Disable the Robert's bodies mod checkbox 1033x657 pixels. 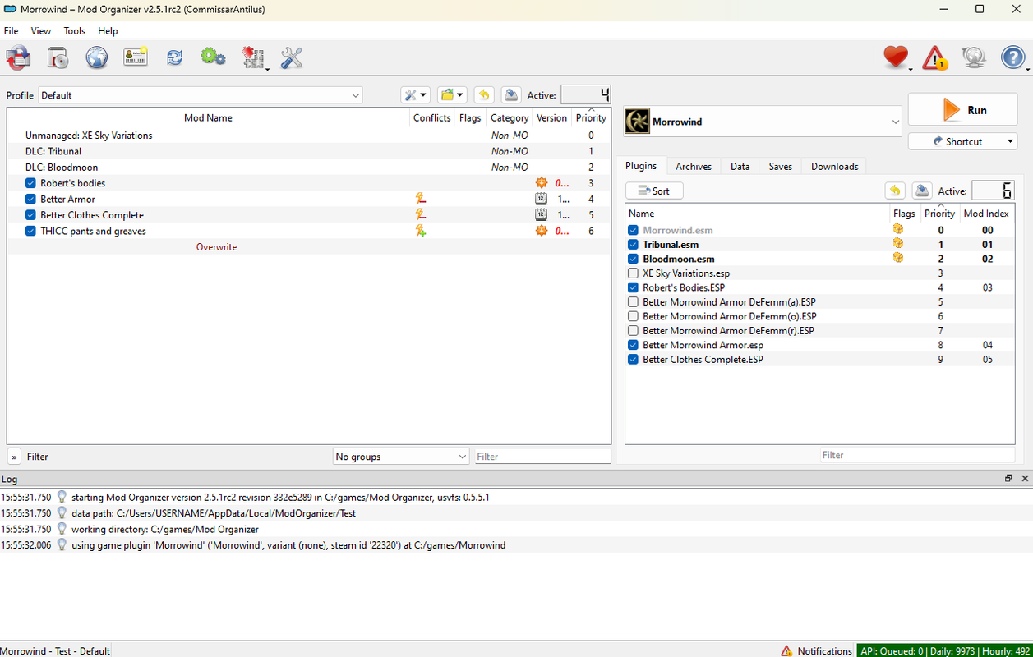click(x=30, y=183)
